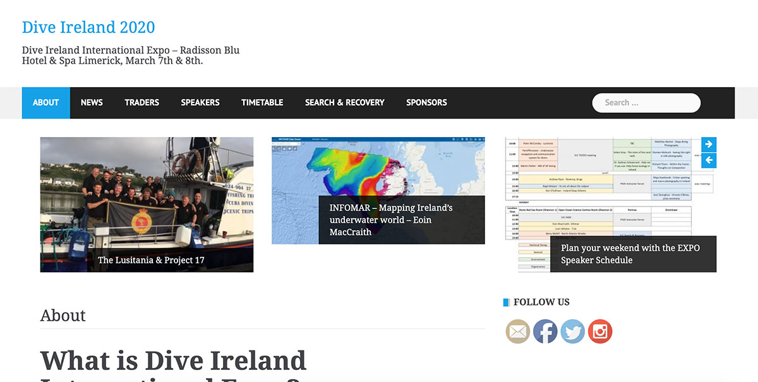Go to the Speakers page
The width and height of the screenshot is (758, 382).
click(x=200, y=102)
